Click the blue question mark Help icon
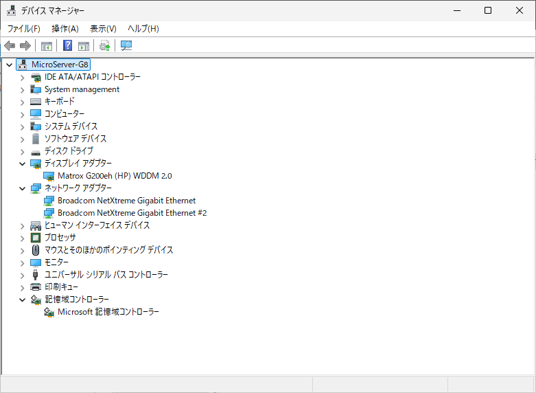The height and width of the screenshot is (393, 536). coord(68,46)
